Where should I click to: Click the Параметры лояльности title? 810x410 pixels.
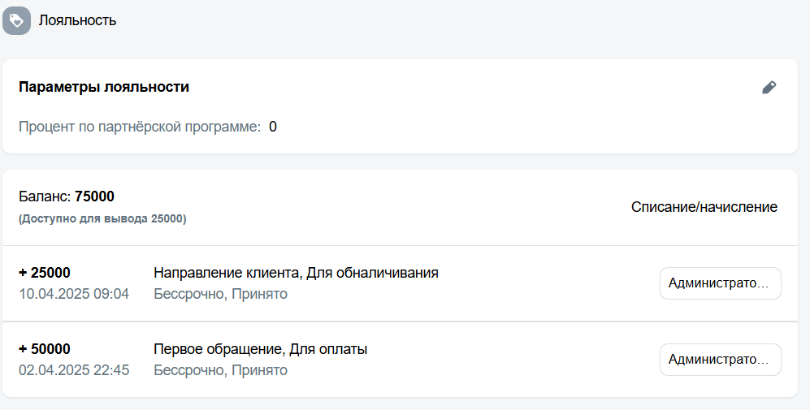coord(104,87)
